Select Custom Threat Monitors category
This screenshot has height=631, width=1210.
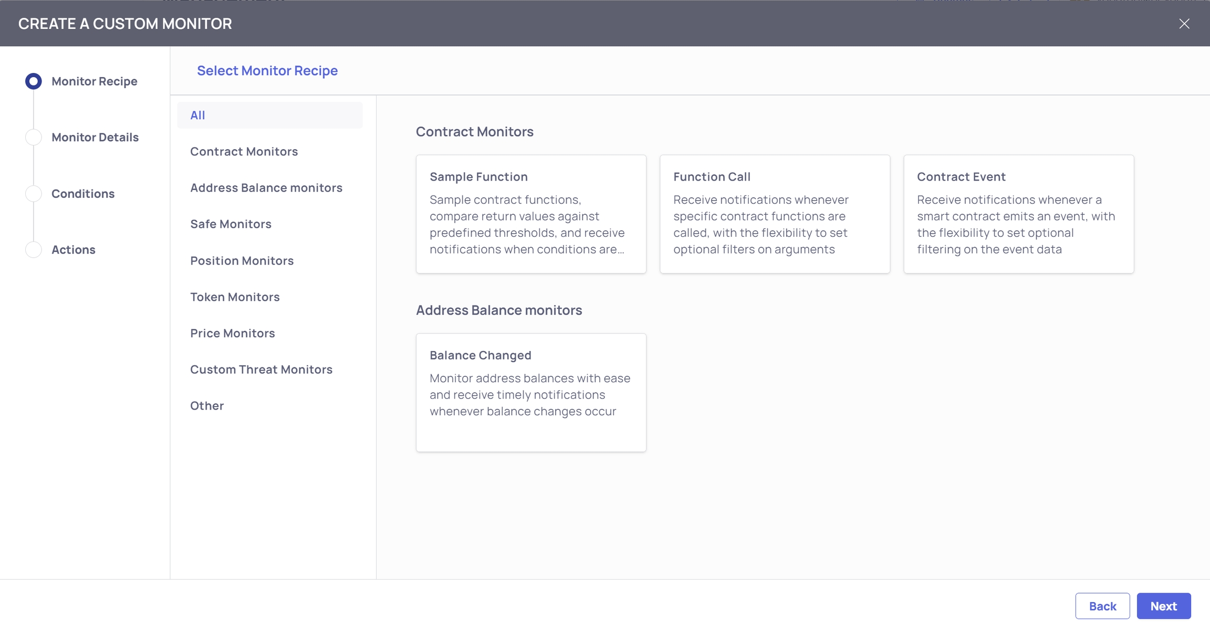[x=261, y=370]
